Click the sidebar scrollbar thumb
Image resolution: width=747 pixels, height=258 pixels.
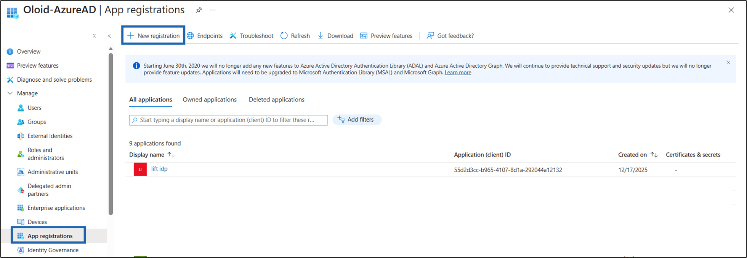(x=111, y=134)
